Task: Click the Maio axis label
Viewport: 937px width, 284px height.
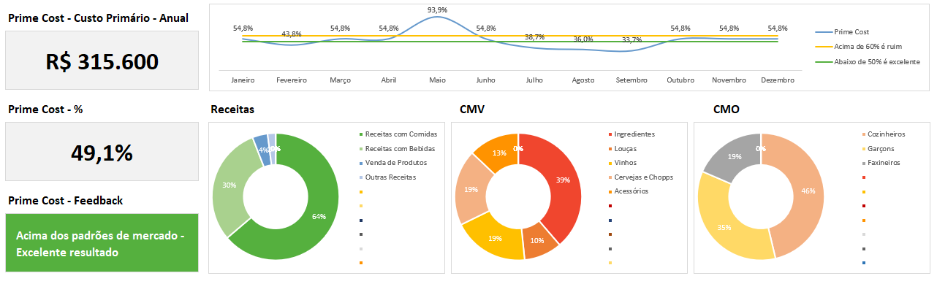Action: coord(437,80)
